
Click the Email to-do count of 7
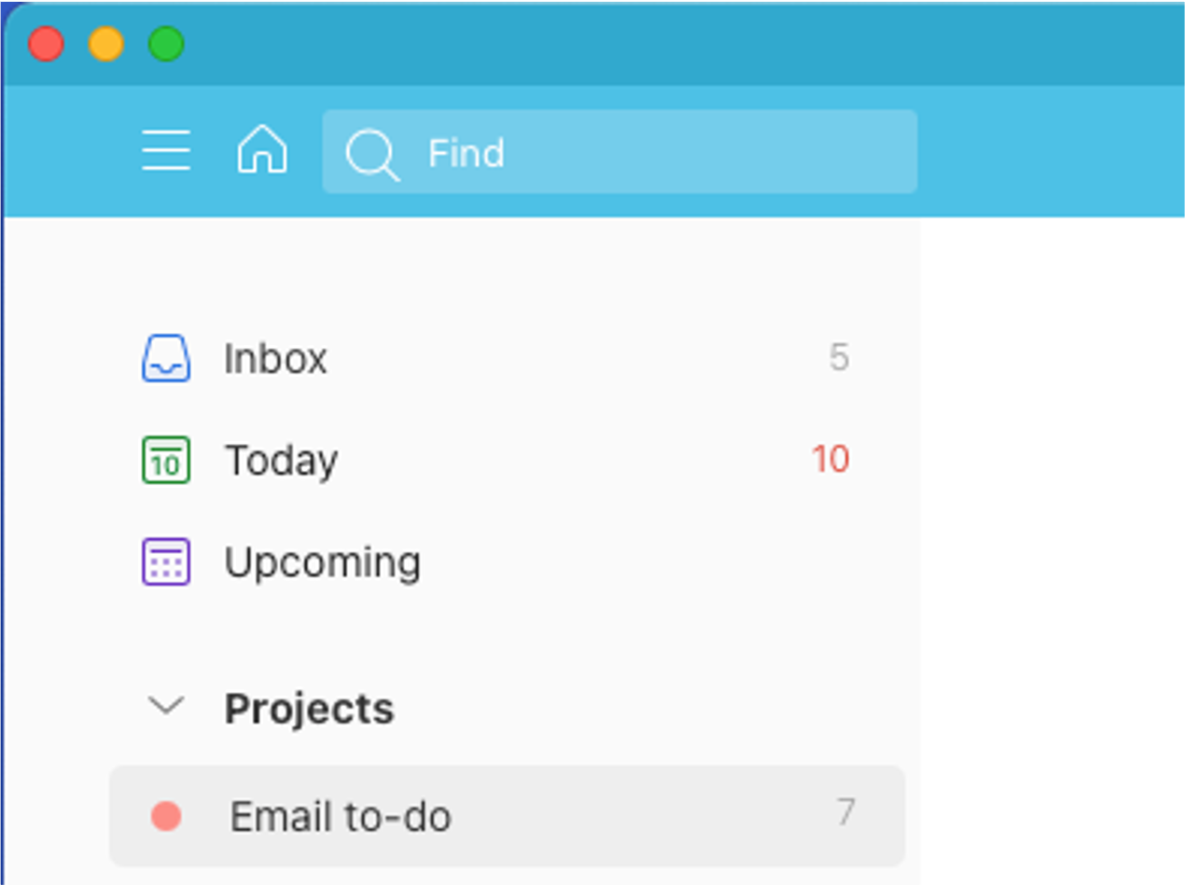pyautogui.click(x=845, y=813)
